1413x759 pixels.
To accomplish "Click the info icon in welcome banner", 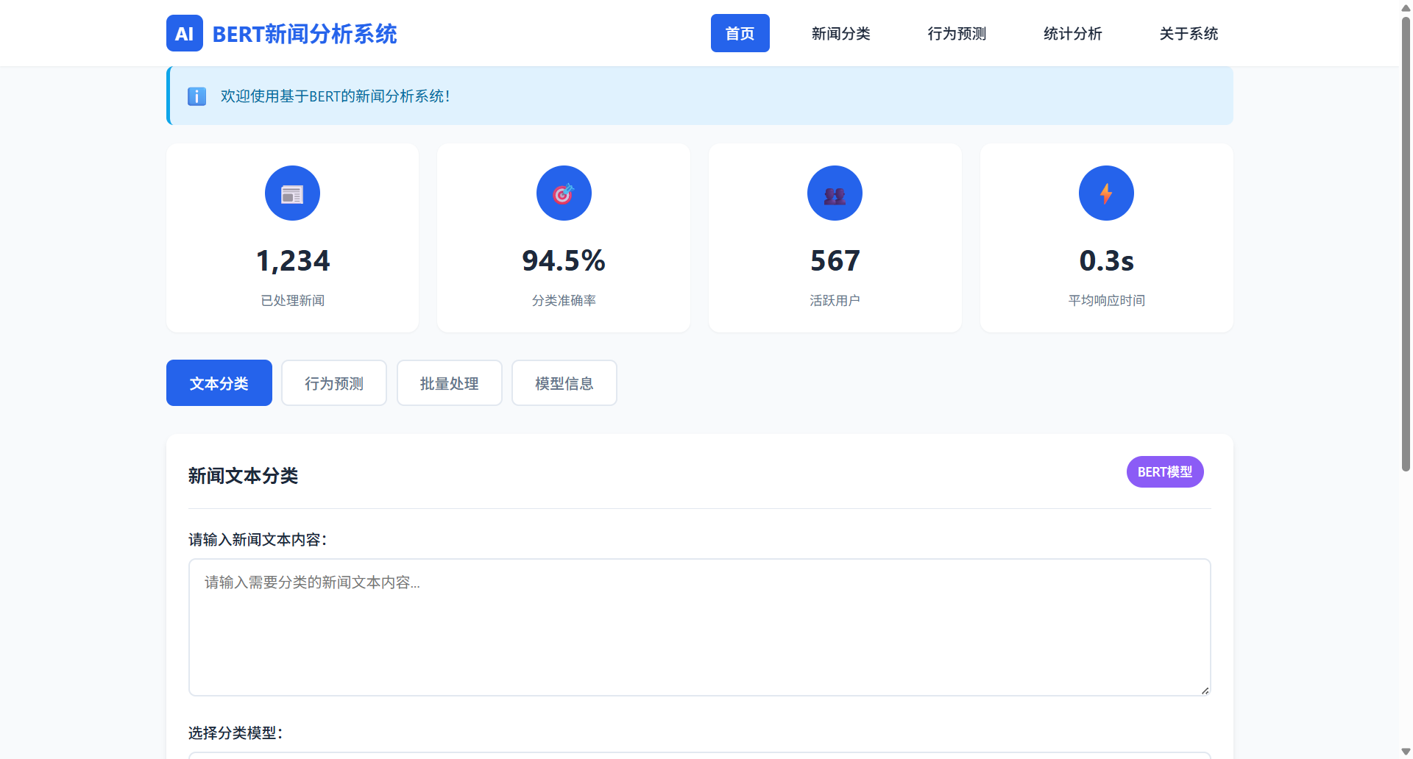I will click(196, 96).
